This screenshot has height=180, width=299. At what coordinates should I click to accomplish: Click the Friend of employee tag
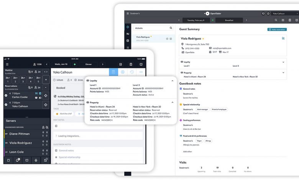pos(219,110)
